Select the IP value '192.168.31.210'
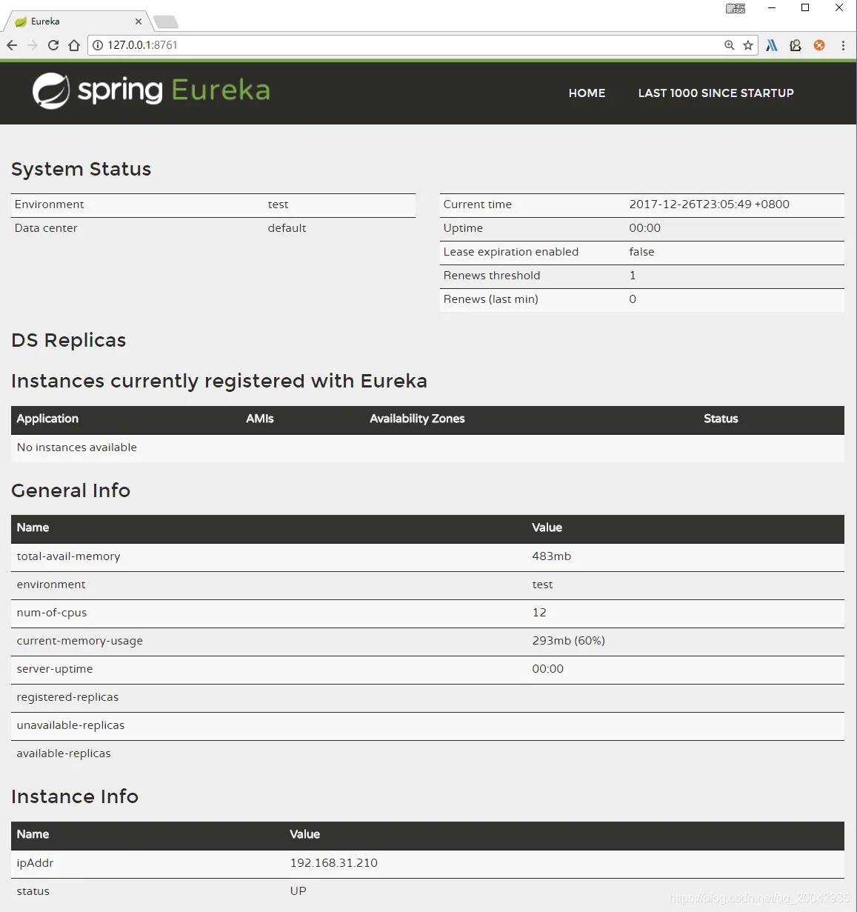This screenshot has height=912, width=857. [333, 863]
